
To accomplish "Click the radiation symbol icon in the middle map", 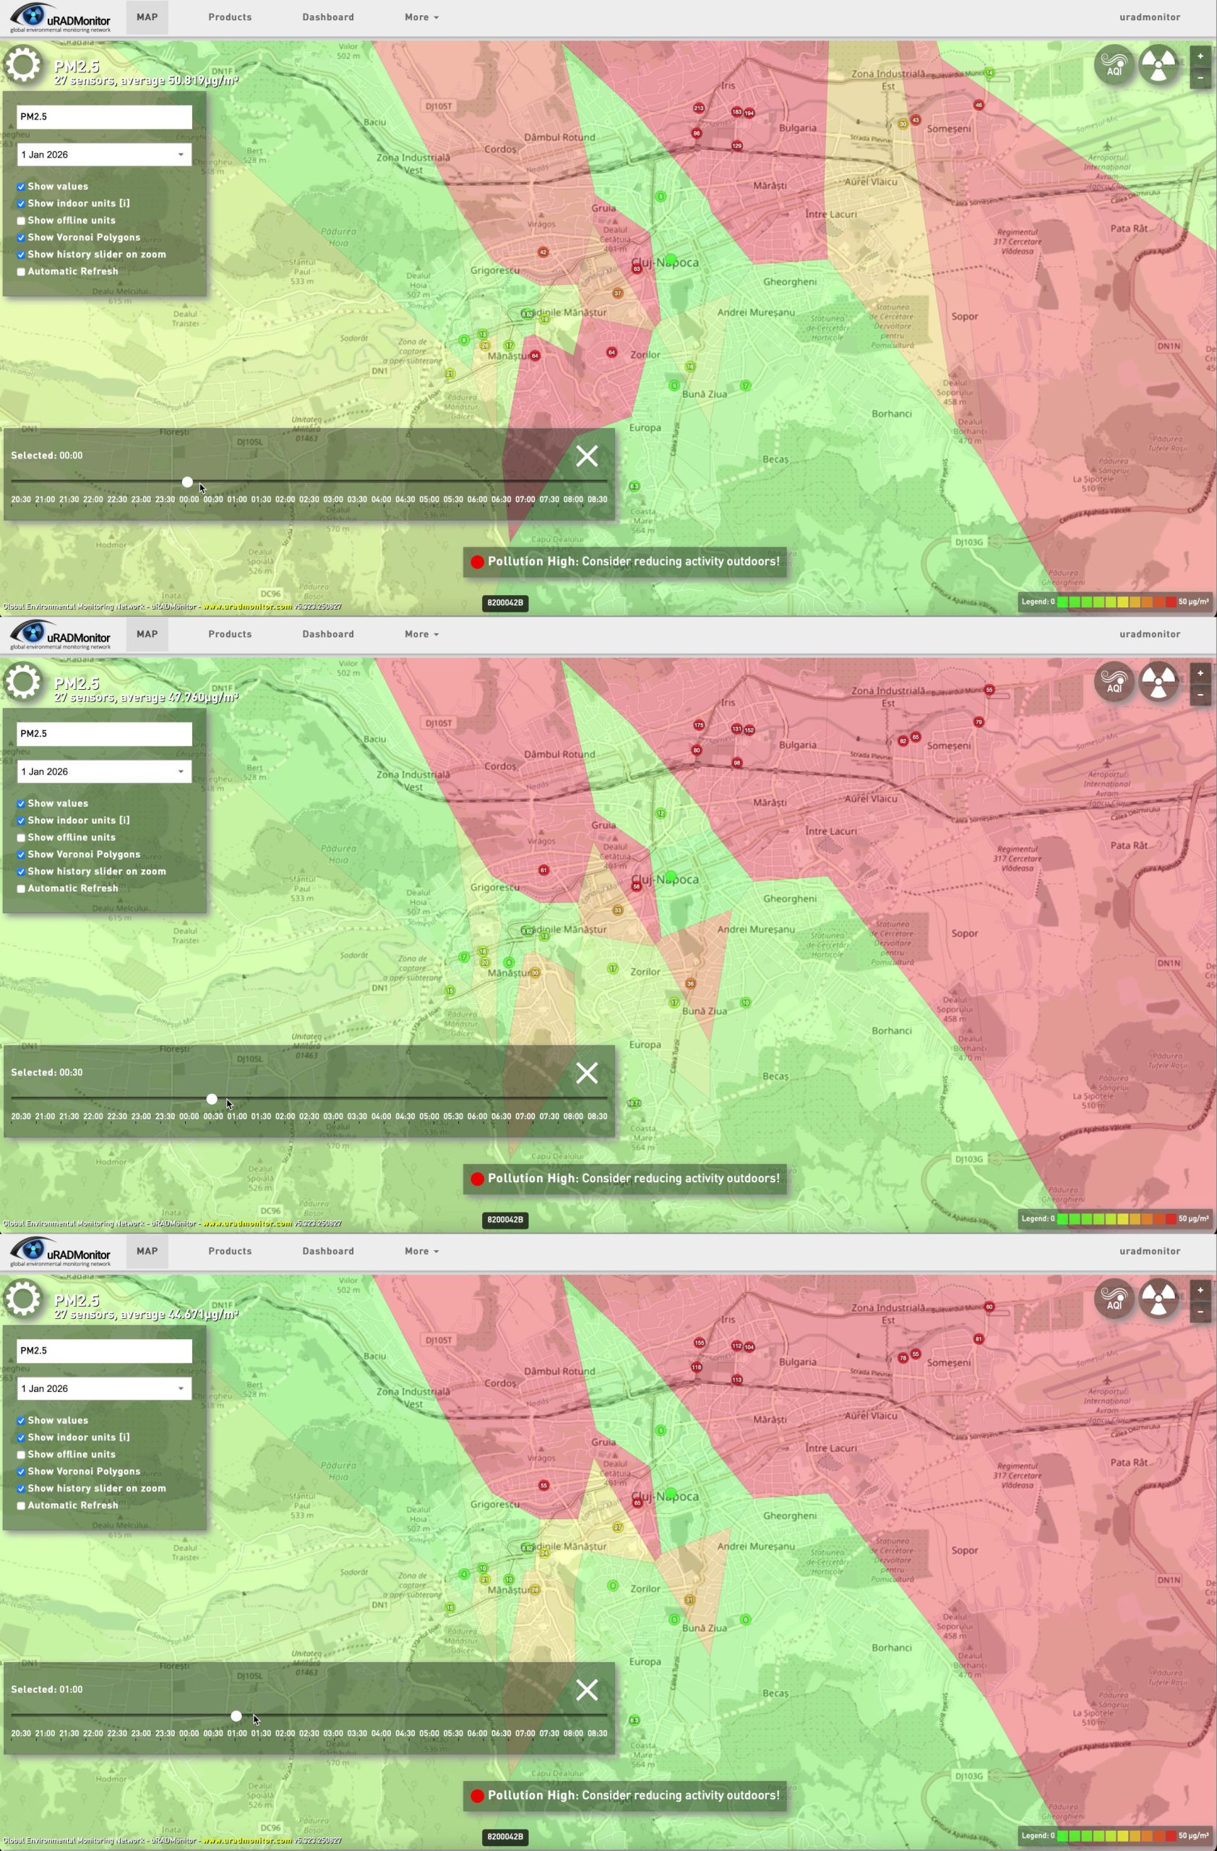I will tap(1158, 682).
